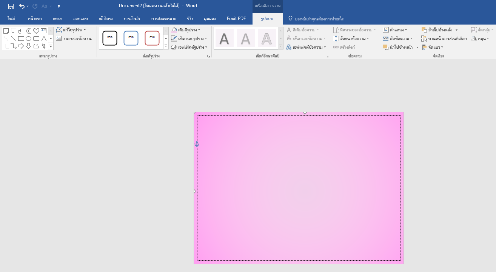Apply blue outline shape style preset
Viewport: 496px width, 272px height.
[131, 38]
